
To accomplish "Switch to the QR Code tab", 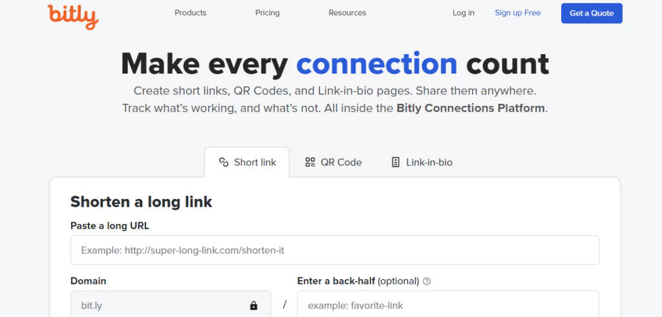I will (334, 162).
